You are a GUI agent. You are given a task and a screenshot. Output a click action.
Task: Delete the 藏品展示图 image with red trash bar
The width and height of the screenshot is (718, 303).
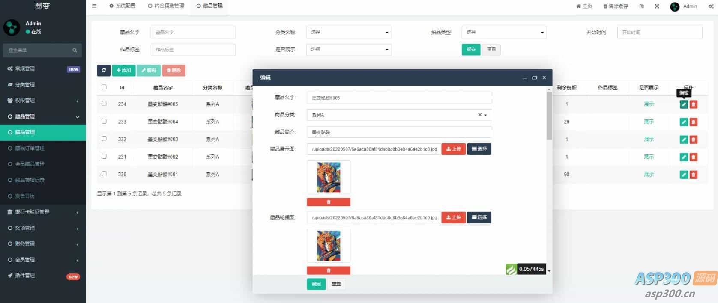pyautogui.click(x=329, y=202)
